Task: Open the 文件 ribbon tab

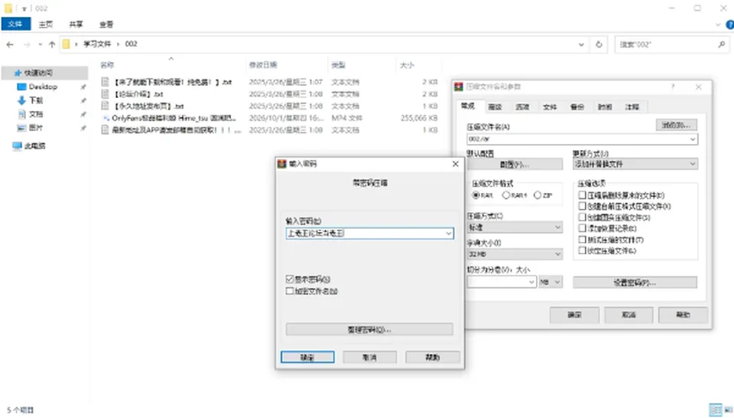Action: [x=15, y=24]
